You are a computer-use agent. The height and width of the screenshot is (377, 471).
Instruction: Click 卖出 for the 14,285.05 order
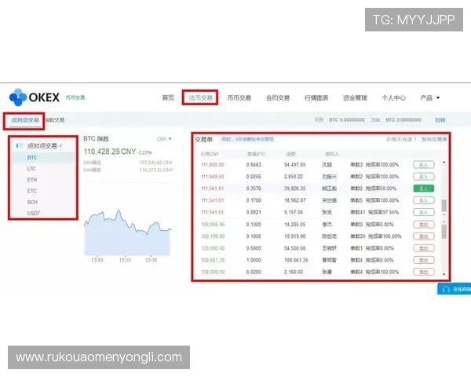tap(424, 225)
